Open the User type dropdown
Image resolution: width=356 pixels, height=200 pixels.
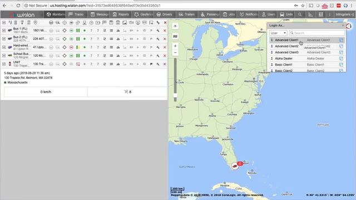coord(278,33)
